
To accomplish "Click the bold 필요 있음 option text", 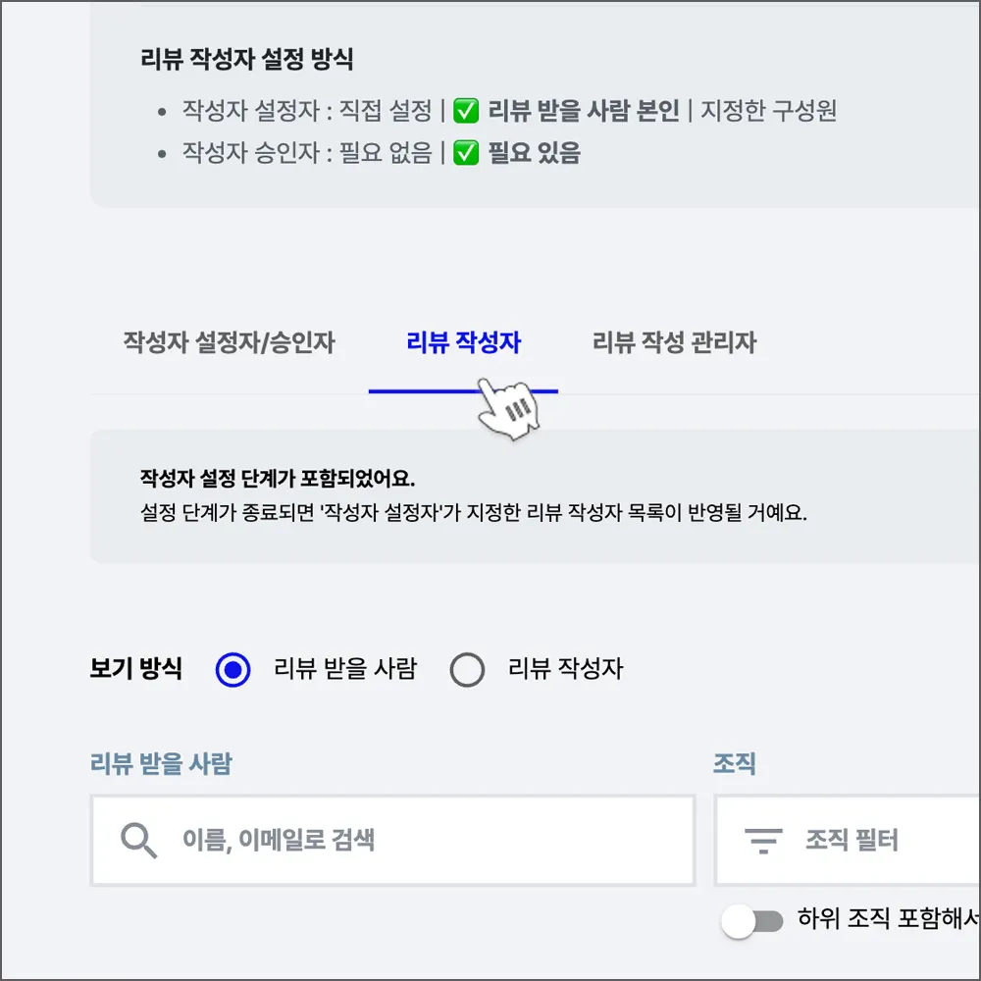I will tap(534, 153).
